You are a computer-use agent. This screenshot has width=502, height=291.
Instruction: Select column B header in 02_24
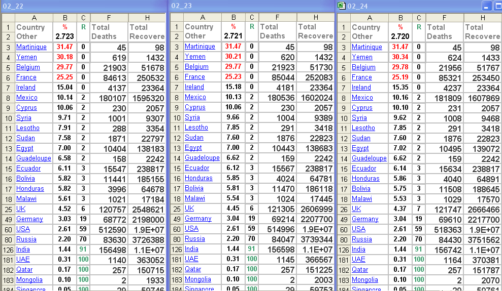point(400,18)
